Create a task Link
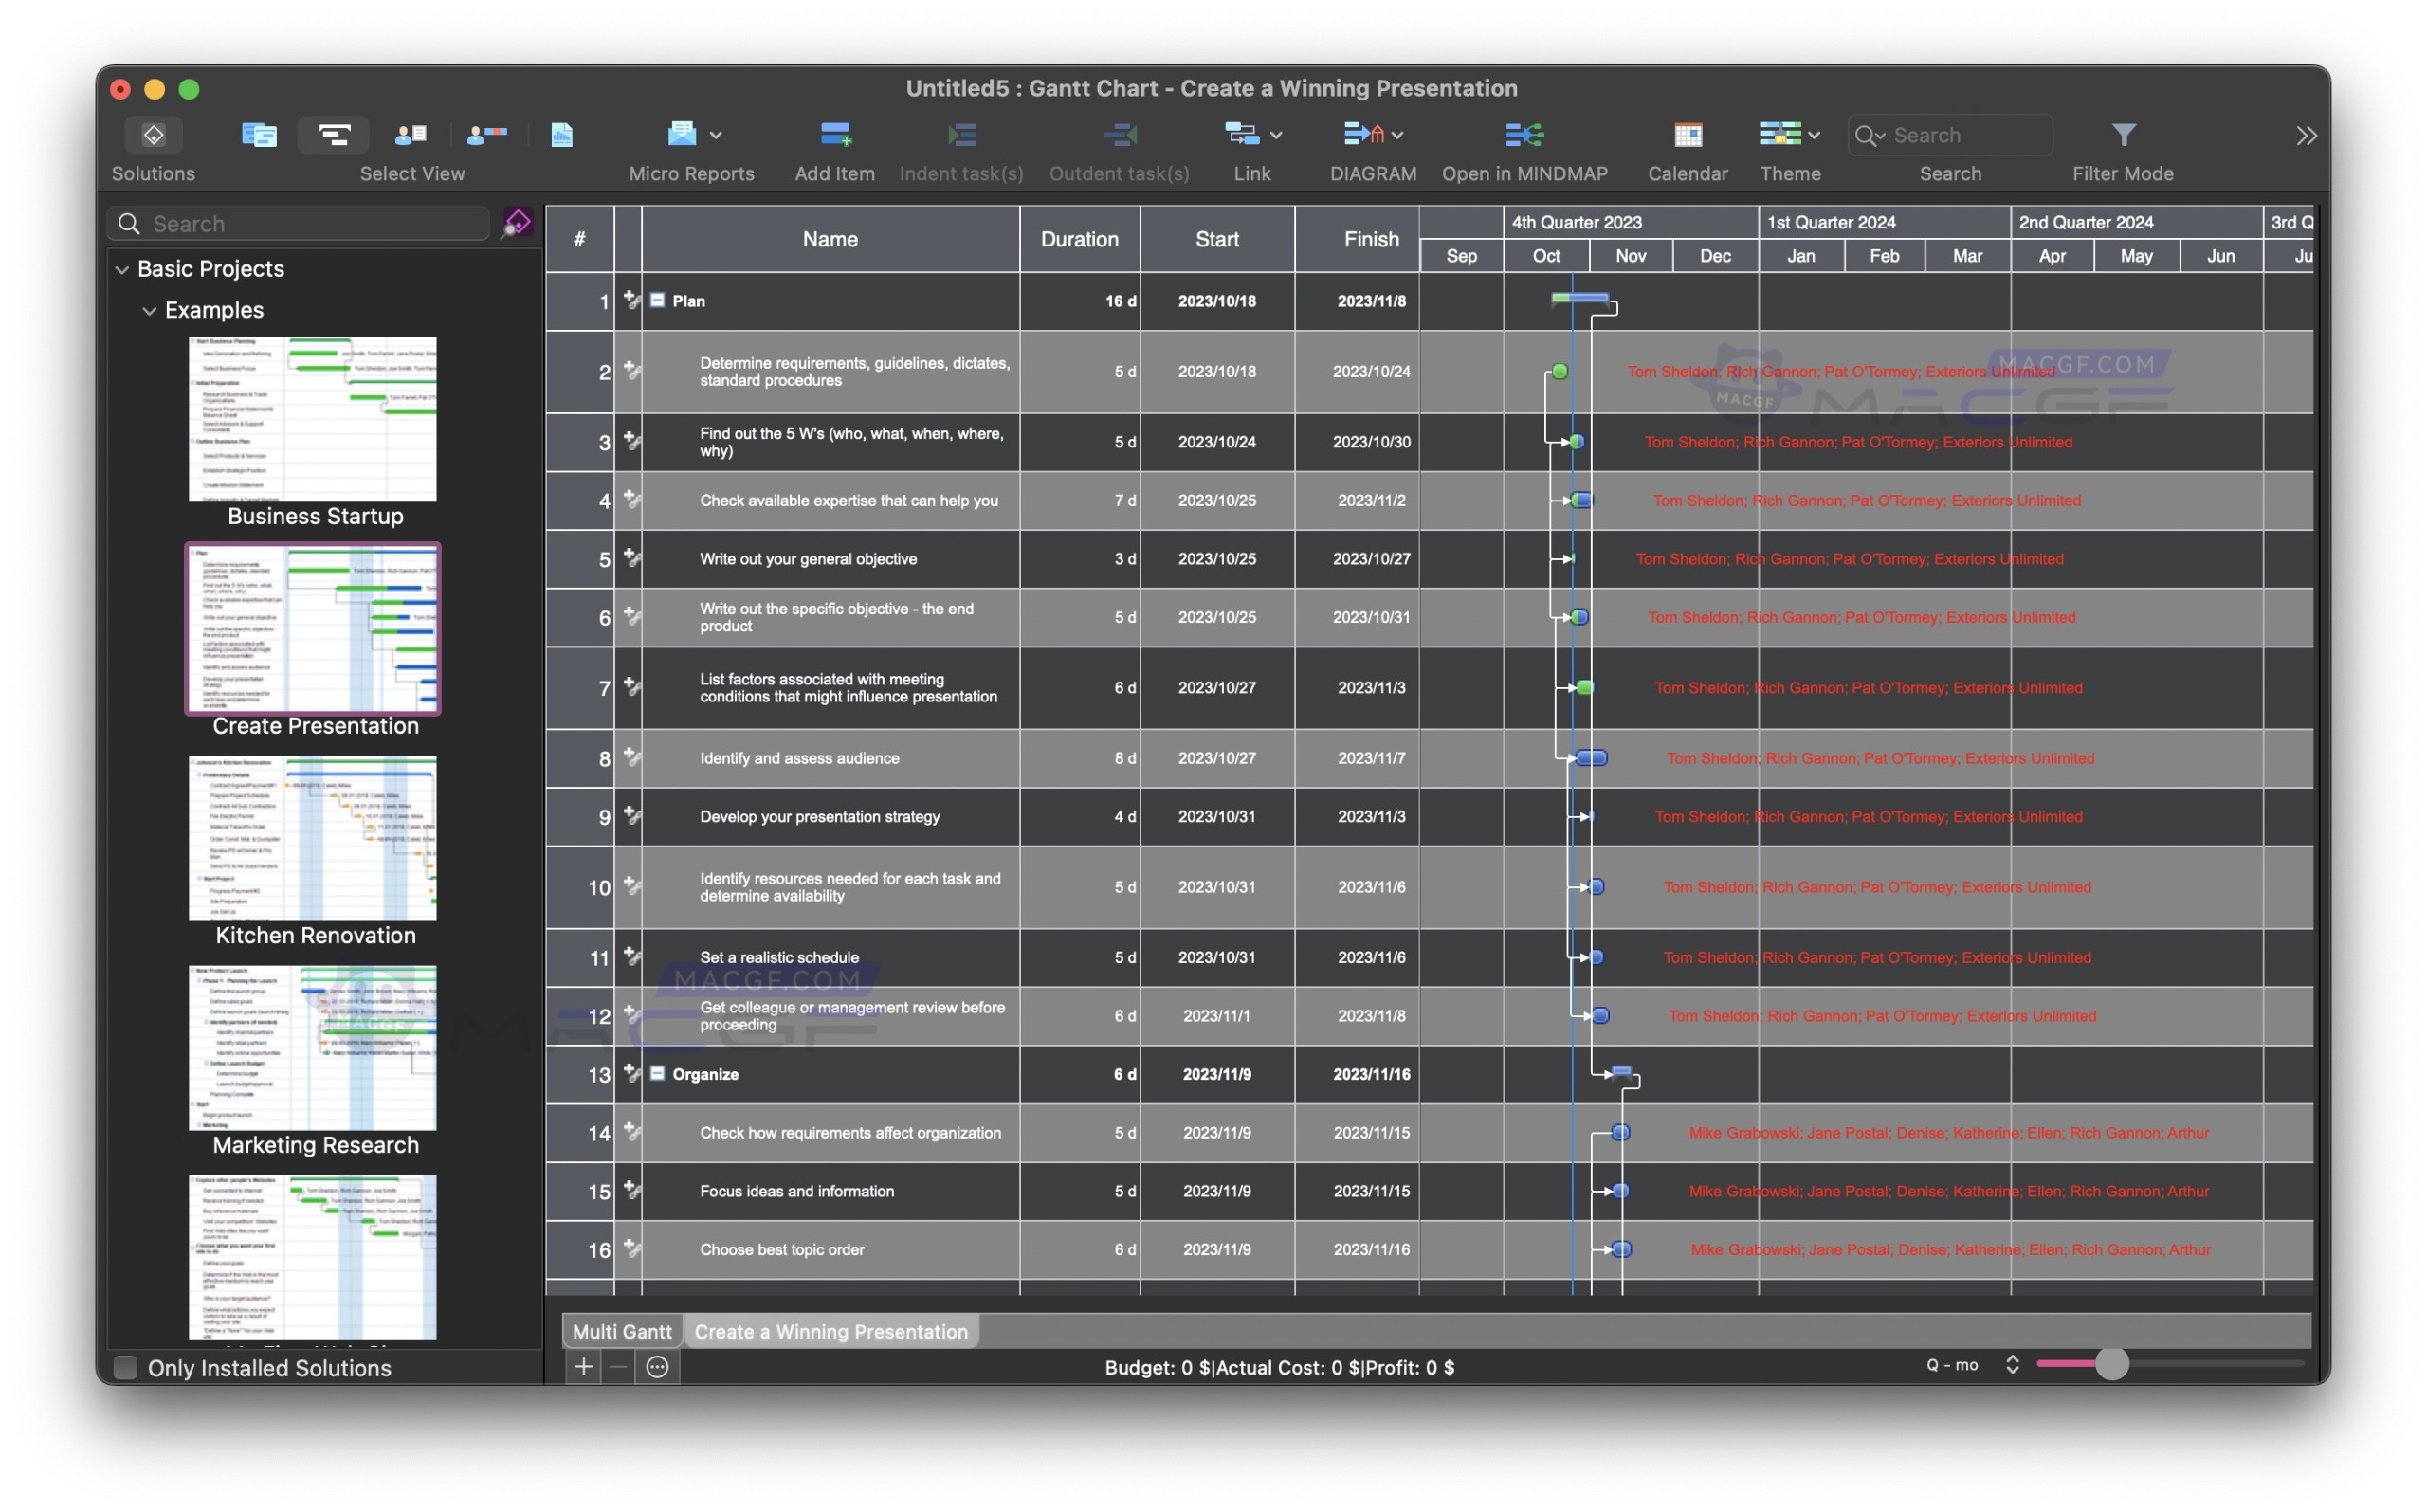Screen dimensions: 2427x1512 click(1243, 135)
